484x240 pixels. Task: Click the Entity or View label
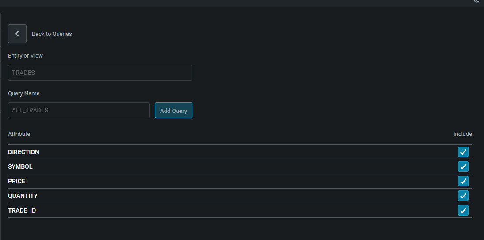pyautogui.click(x=25, y=56)
